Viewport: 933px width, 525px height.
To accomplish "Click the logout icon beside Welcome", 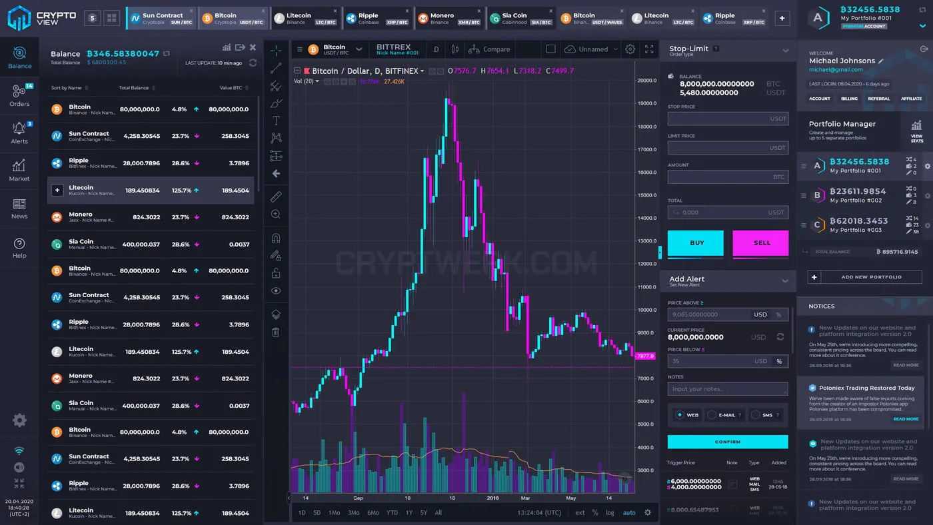I will tap(923, 49).
